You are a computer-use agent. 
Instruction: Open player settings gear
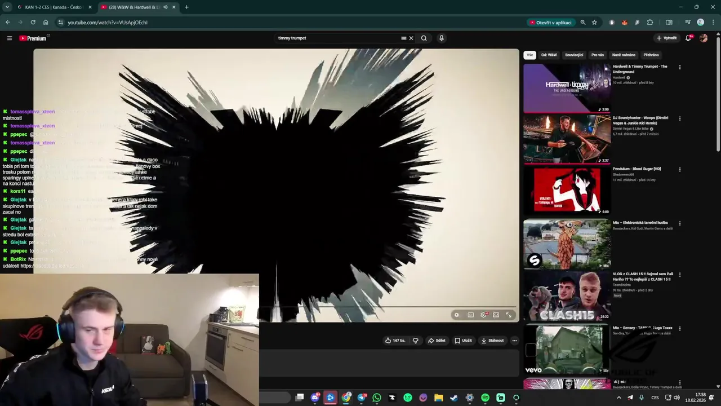pyautogui.click(x=483, y=315)
